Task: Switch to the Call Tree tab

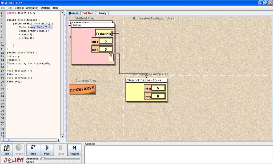Action: pos(88,13)
